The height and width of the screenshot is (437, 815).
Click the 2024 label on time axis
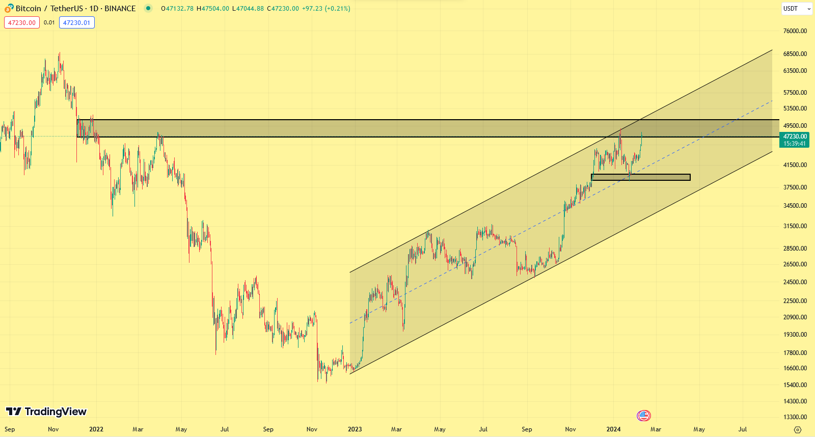(613, 429)
